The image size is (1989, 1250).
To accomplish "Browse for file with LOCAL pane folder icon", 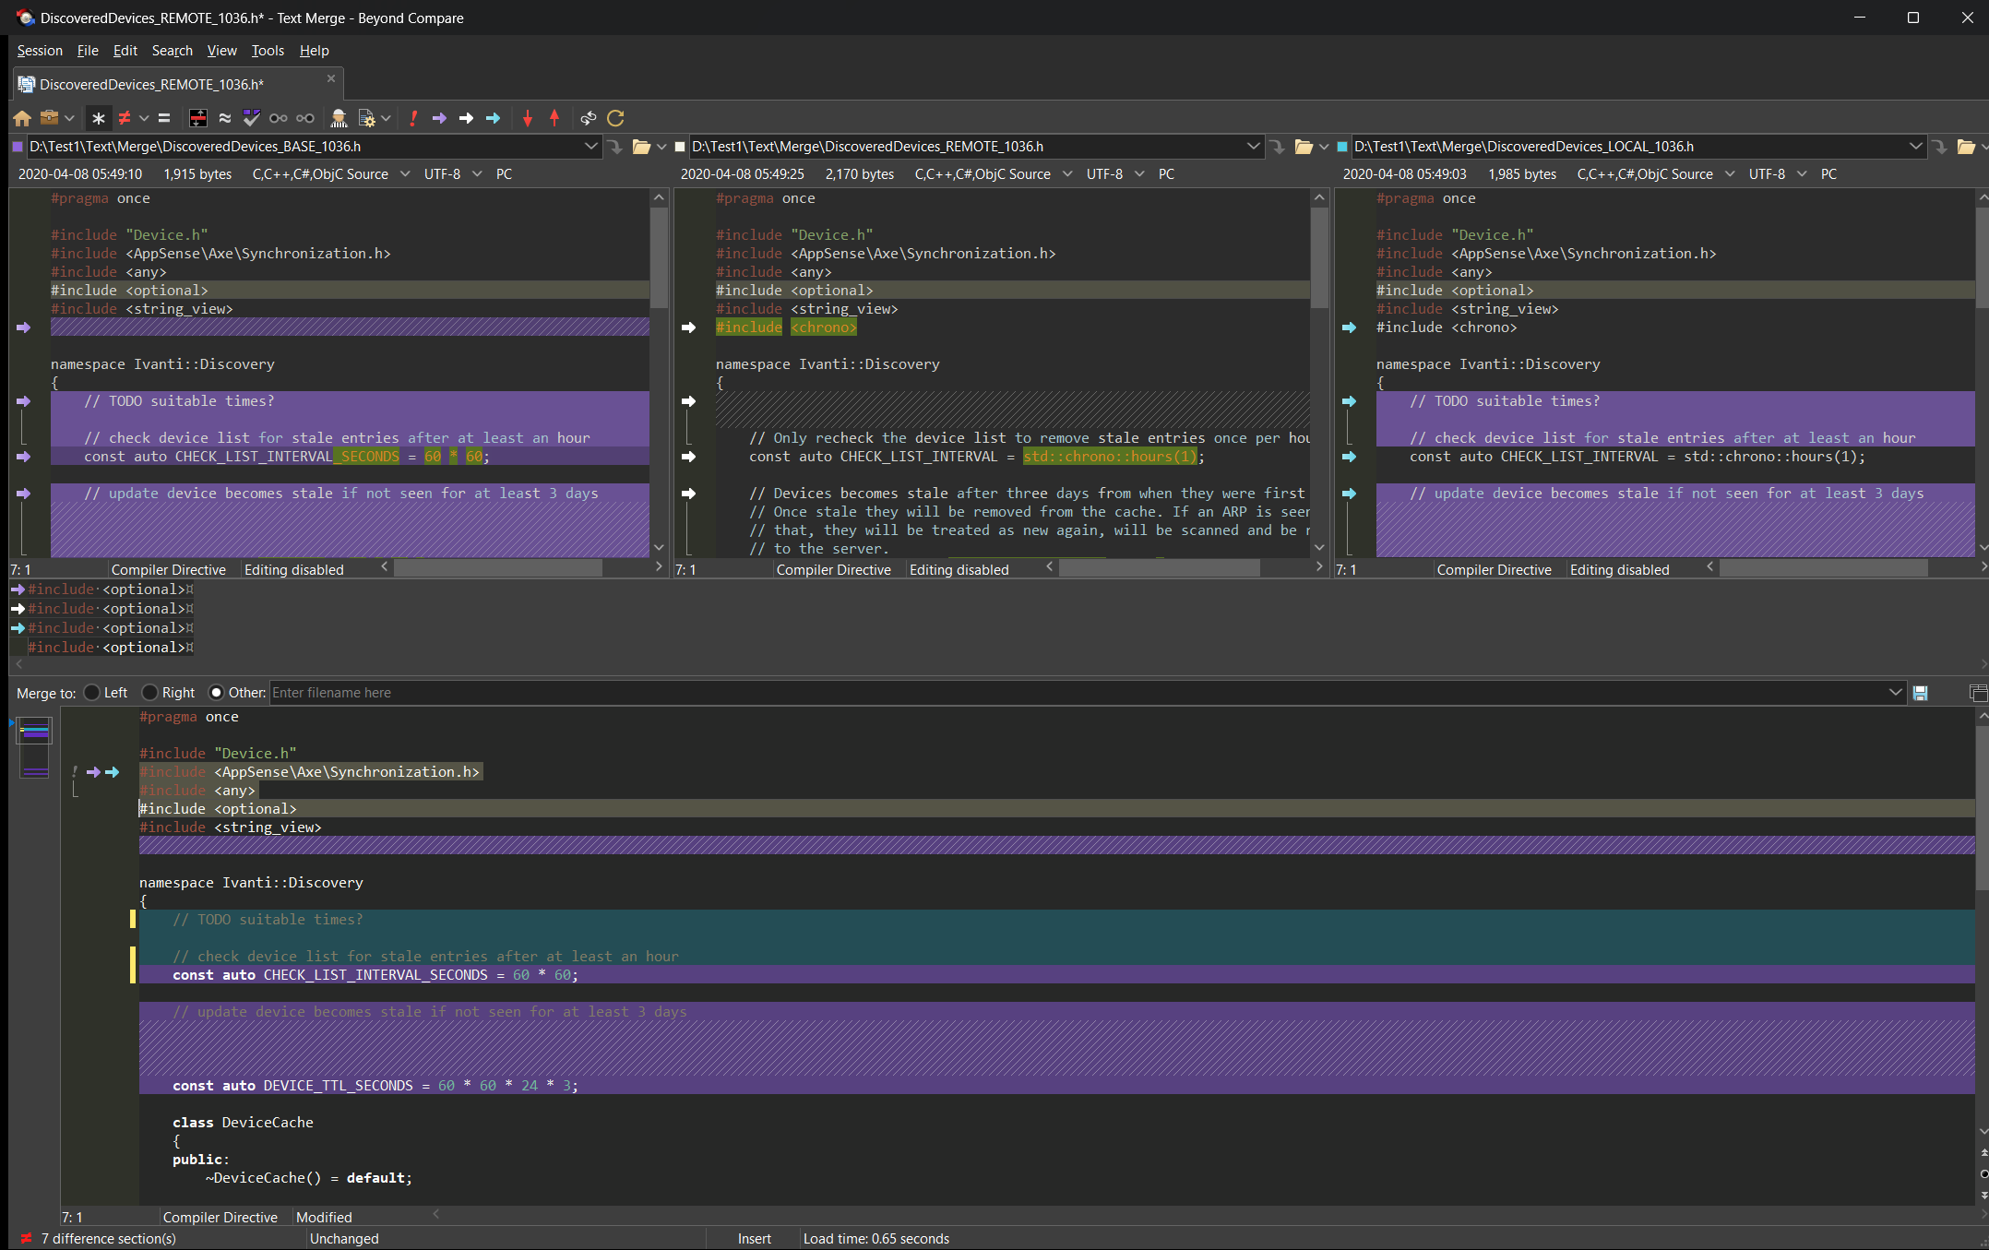I will pyautogui.click(x=1966, y=146).
